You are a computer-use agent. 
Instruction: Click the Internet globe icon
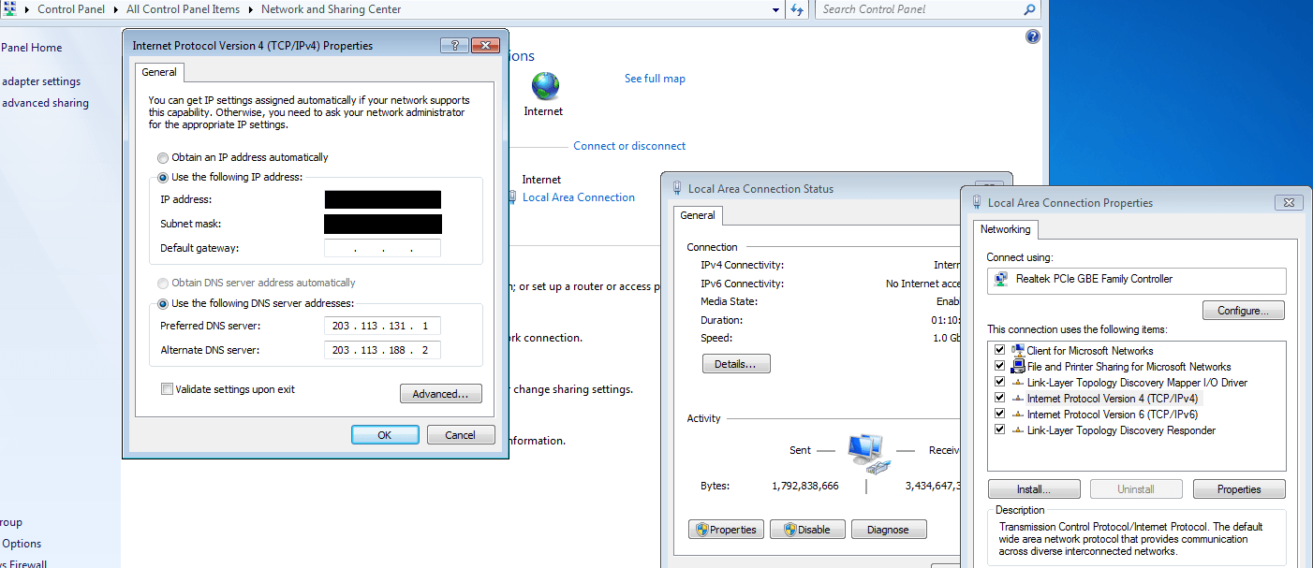pos(545,86)
